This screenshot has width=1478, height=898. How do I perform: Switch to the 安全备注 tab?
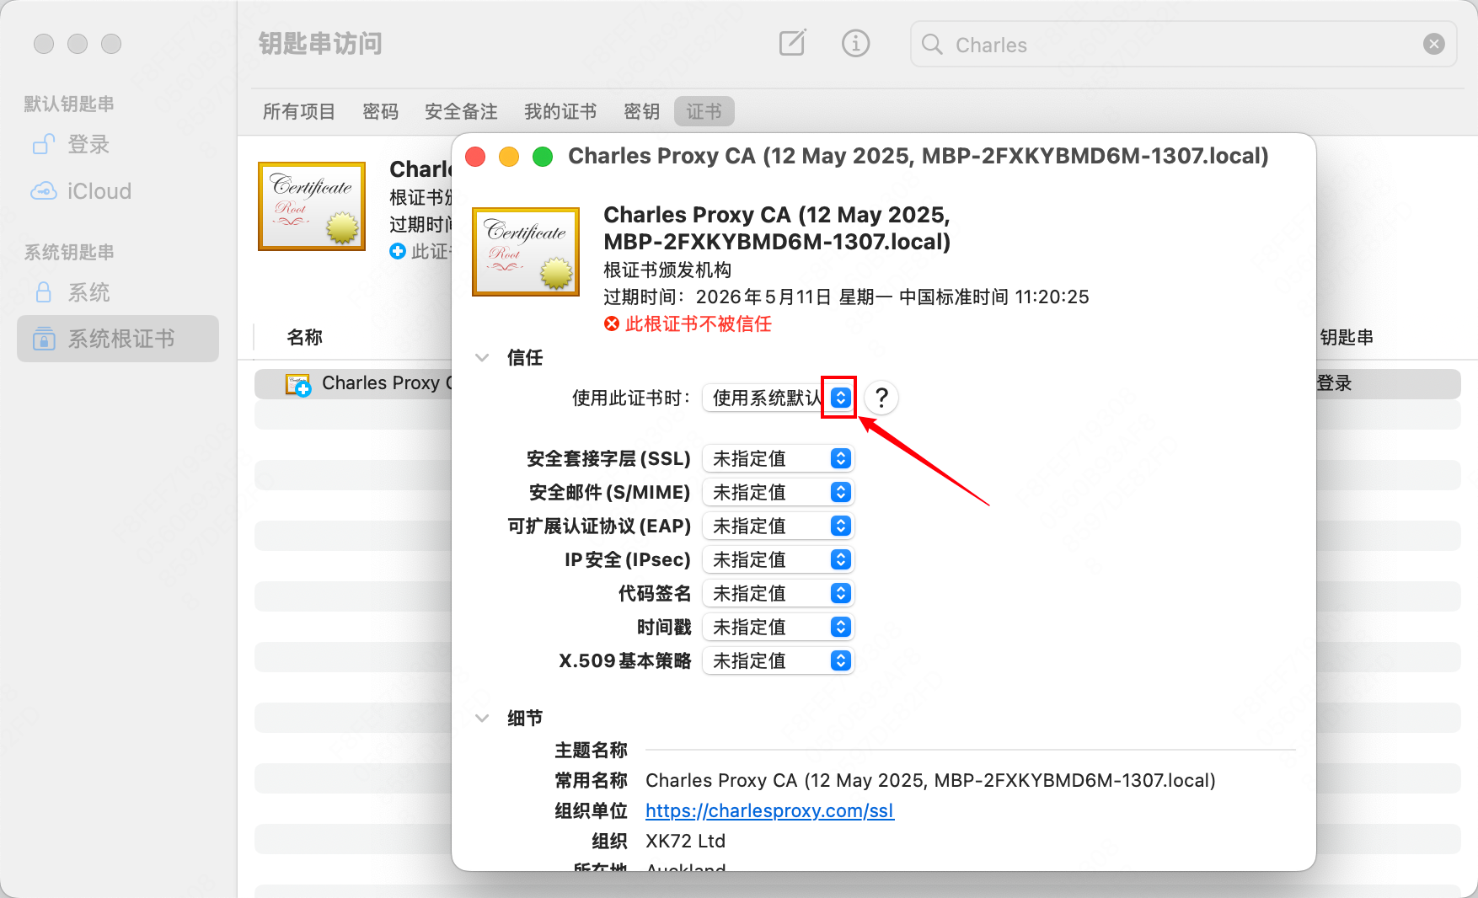461,111
